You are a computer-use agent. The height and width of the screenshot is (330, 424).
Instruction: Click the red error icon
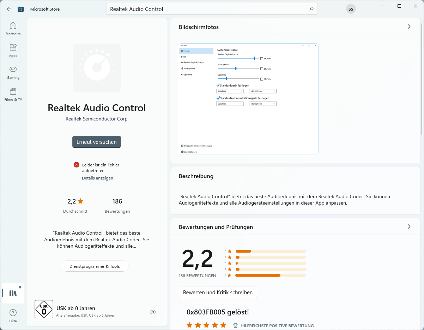coord(77,165)
